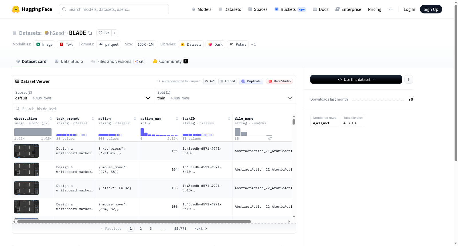Click the Sign Up button

(x=431, y=9)
